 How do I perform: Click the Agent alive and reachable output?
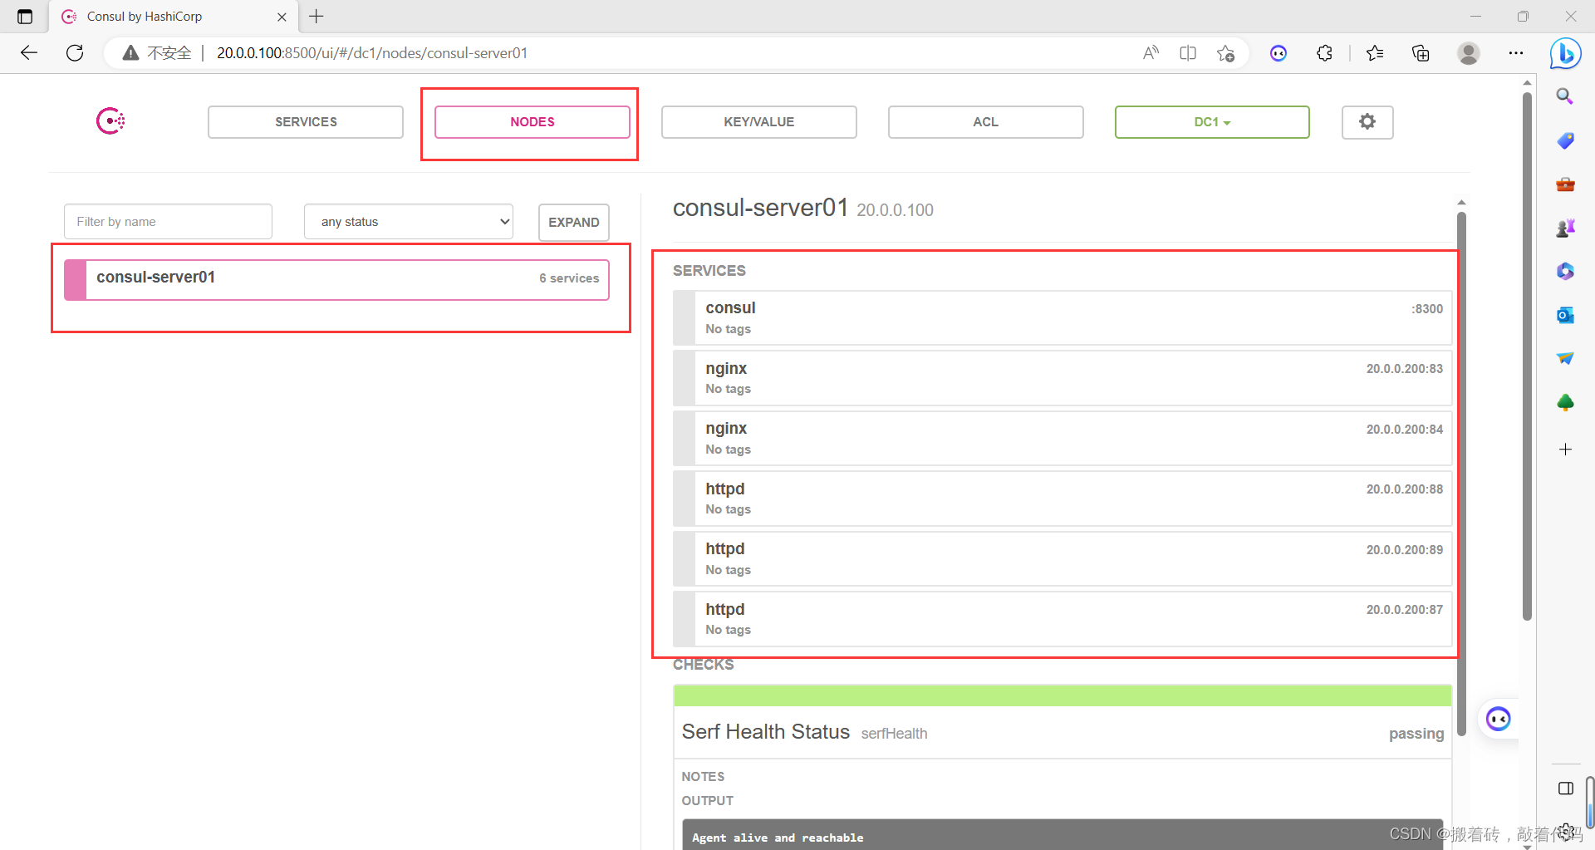(778, 838)
